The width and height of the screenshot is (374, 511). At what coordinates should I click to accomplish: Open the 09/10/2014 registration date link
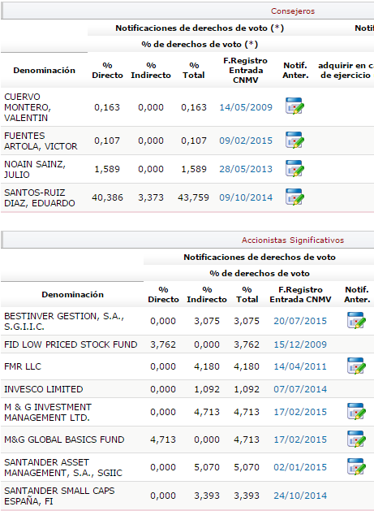click(246, 197)
